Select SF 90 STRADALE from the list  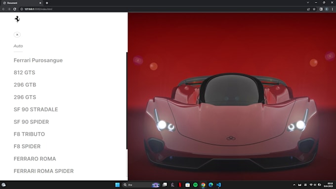click(36, 110)
